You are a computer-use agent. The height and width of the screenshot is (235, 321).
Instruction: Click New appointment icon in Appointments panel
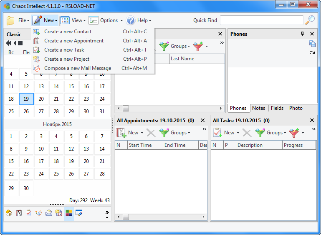pyautogui.click(x=121, y=133)
